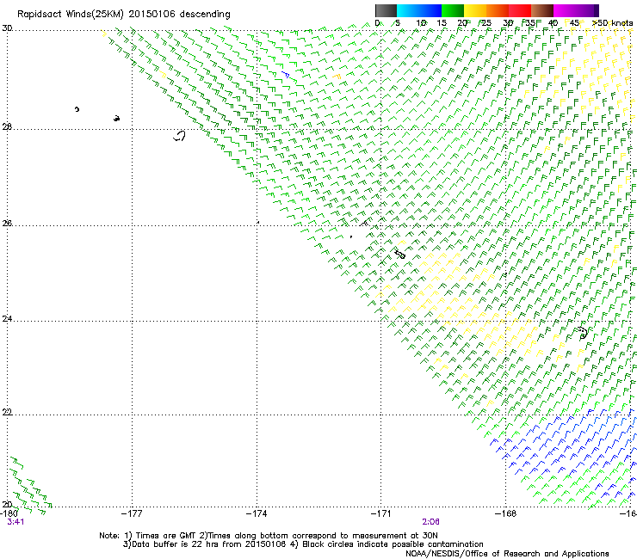Click the '10' legend label under the color bar
The image size is (637, 559).
[421, 23]
